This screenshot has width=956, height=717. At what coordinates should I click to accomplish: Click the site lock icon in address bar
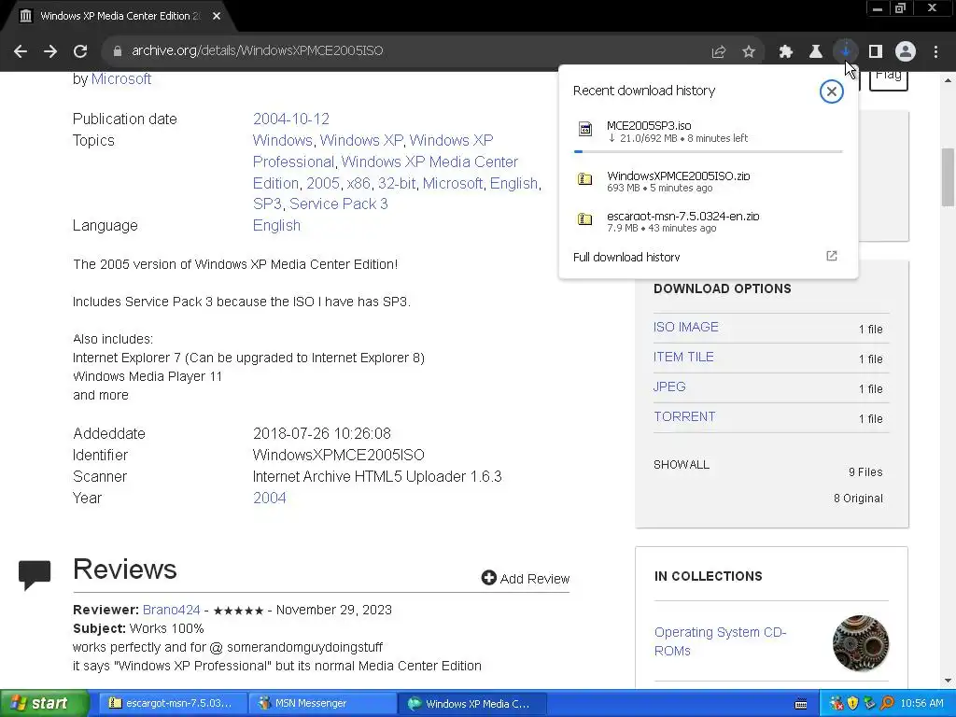[118, 51]
